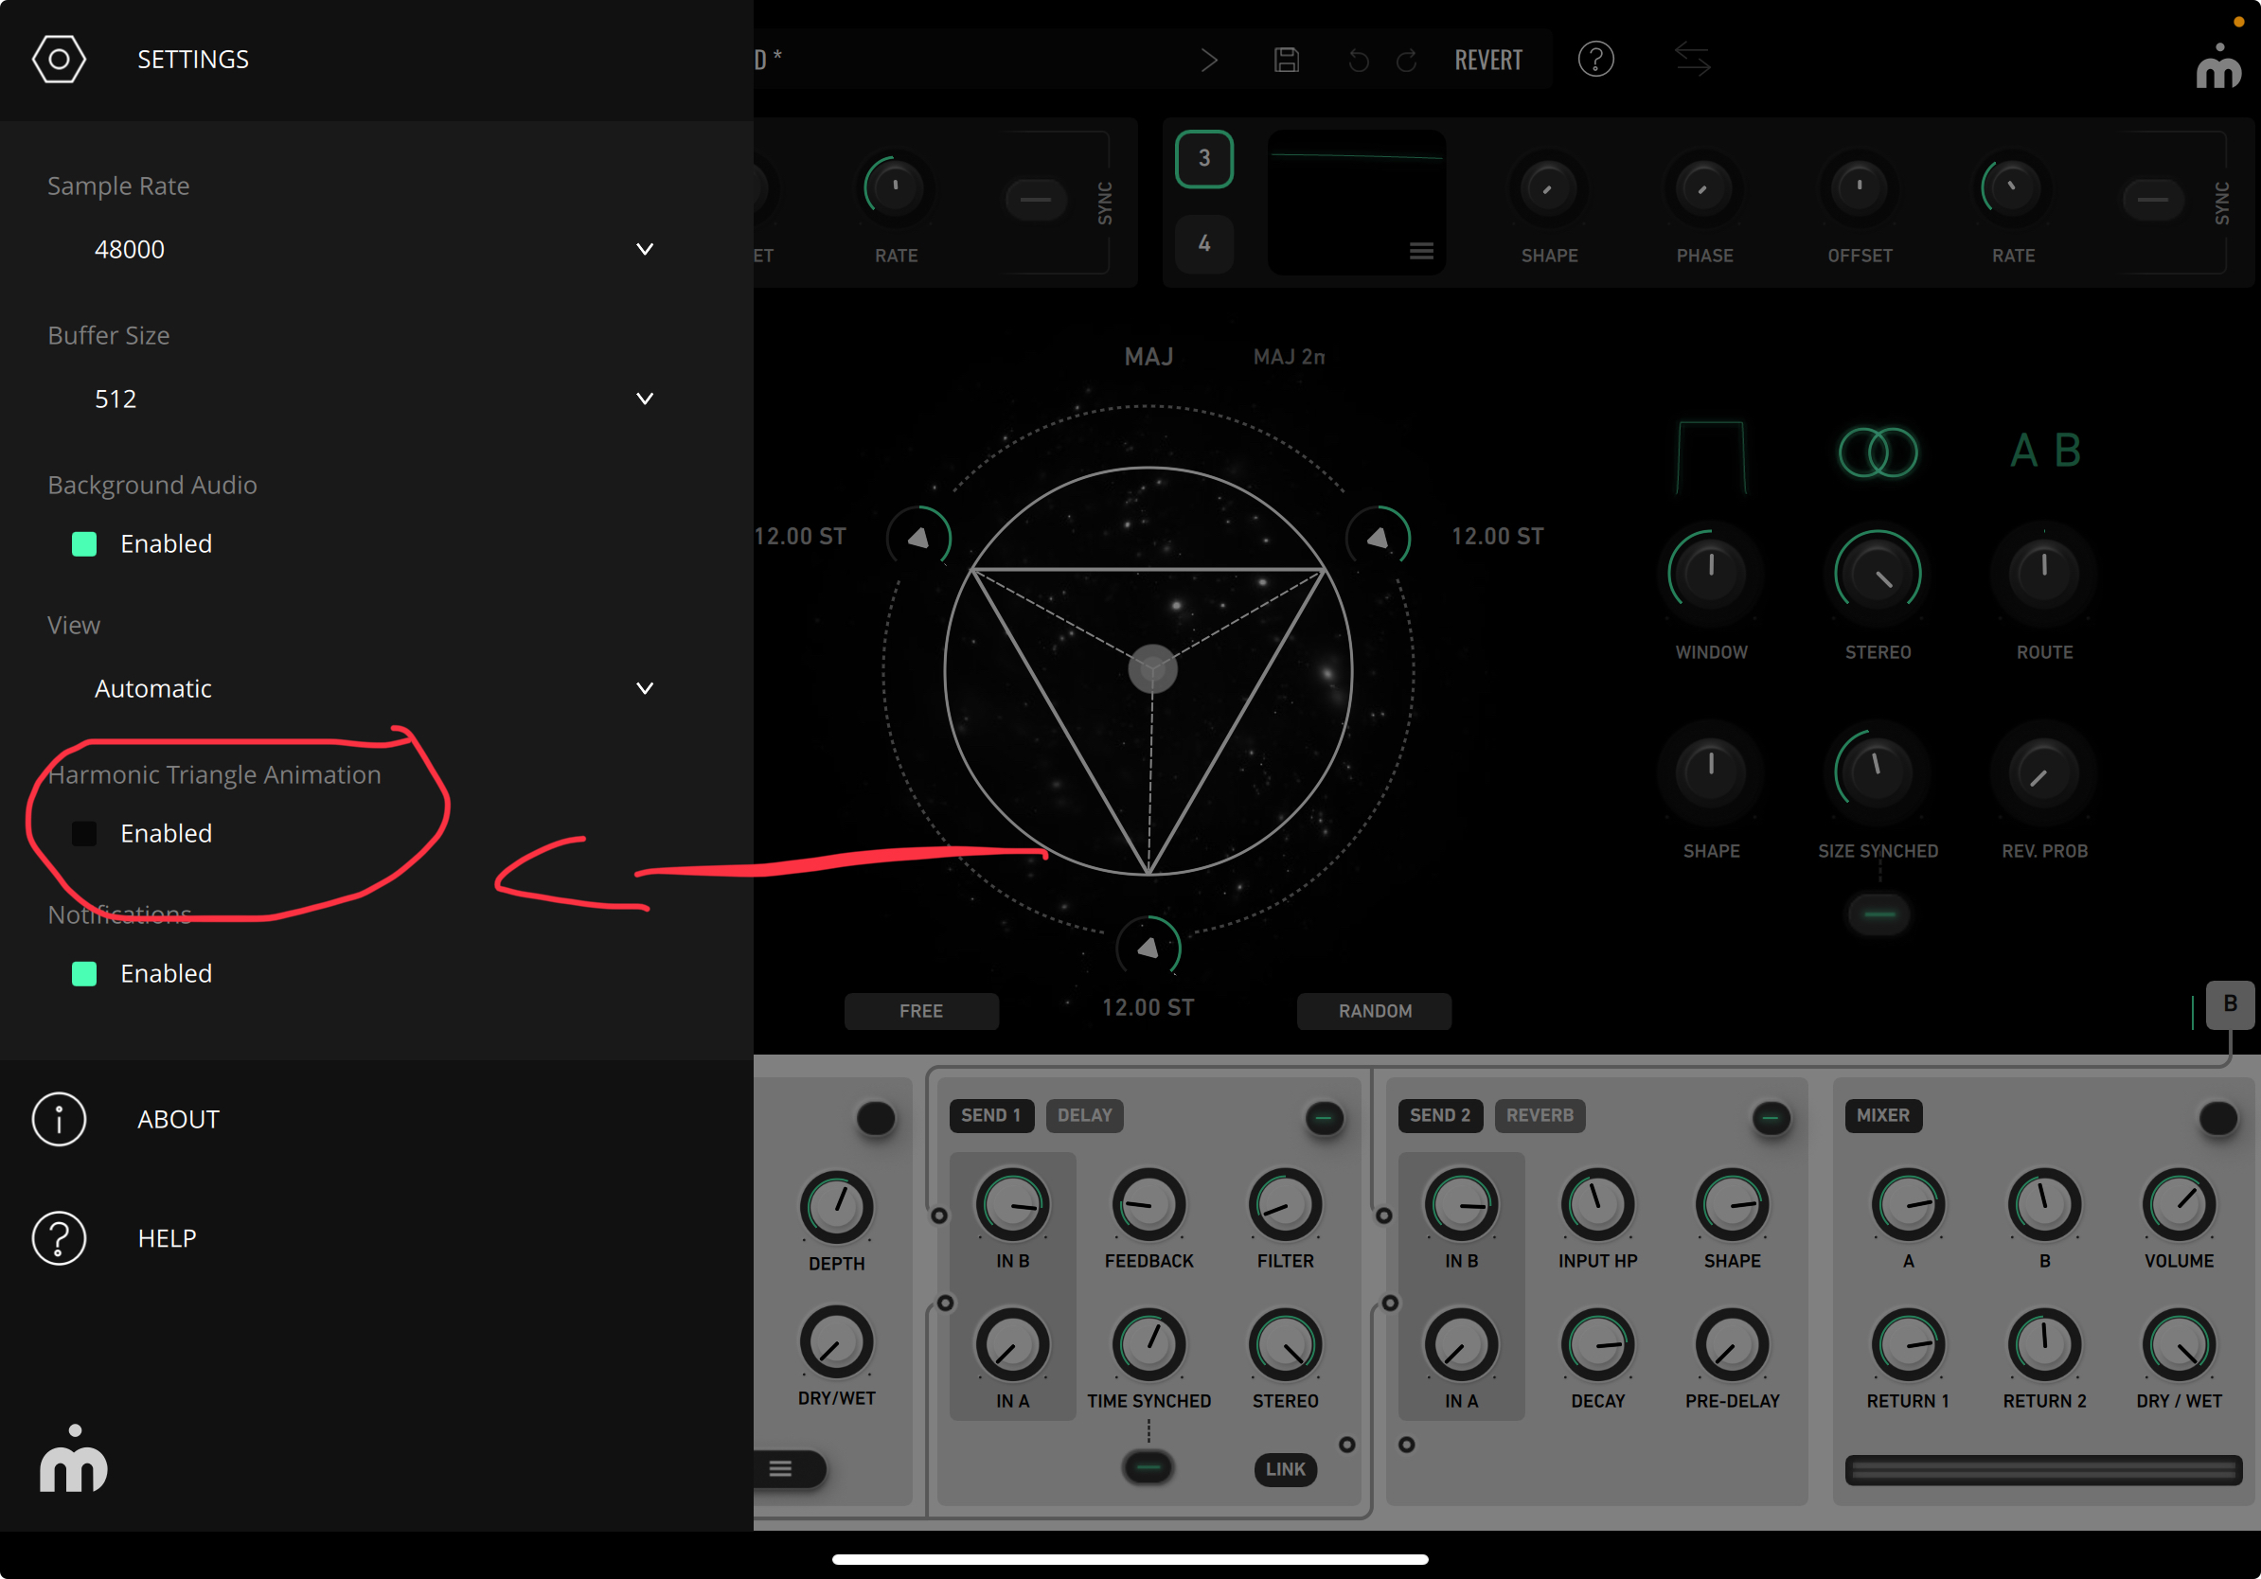
Task: Turn off Notifications Enabled checkbox
Action: (x=84, y=973)
